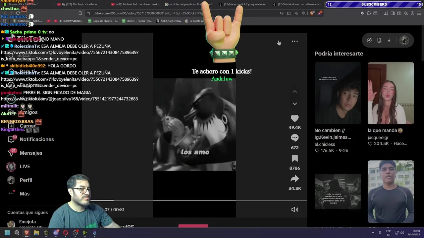Image resolution: width=424 pixels, height=238 pixels.
Task: Open the Discord taskbar icon
Action: [56, 233]
